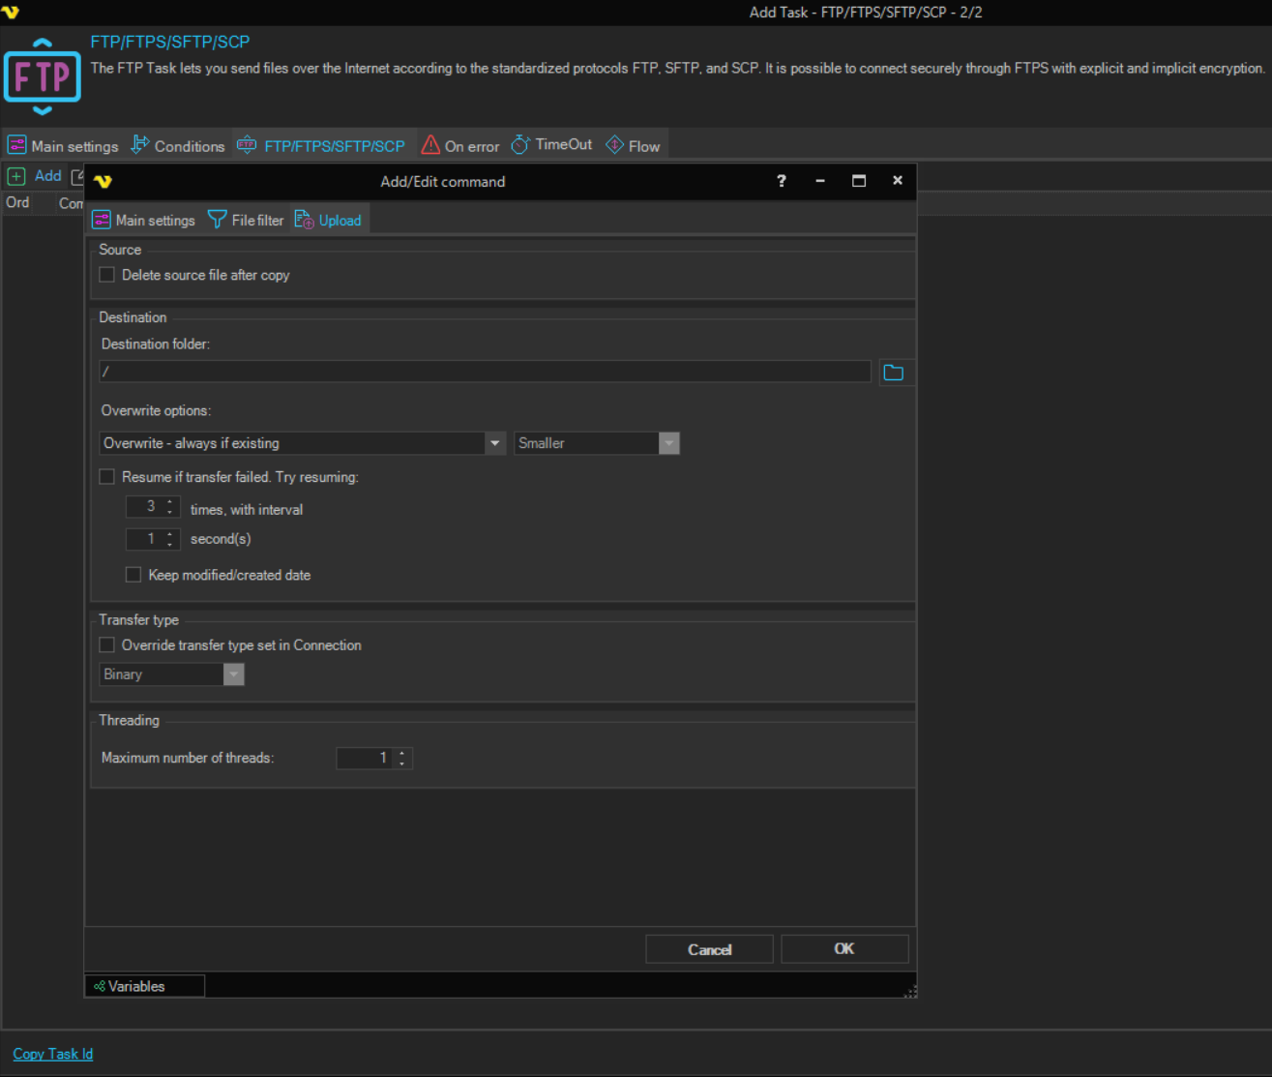Switch to the Conditions tab
This screenshot has width=1272, height=1077.
(x=178, y=146)
